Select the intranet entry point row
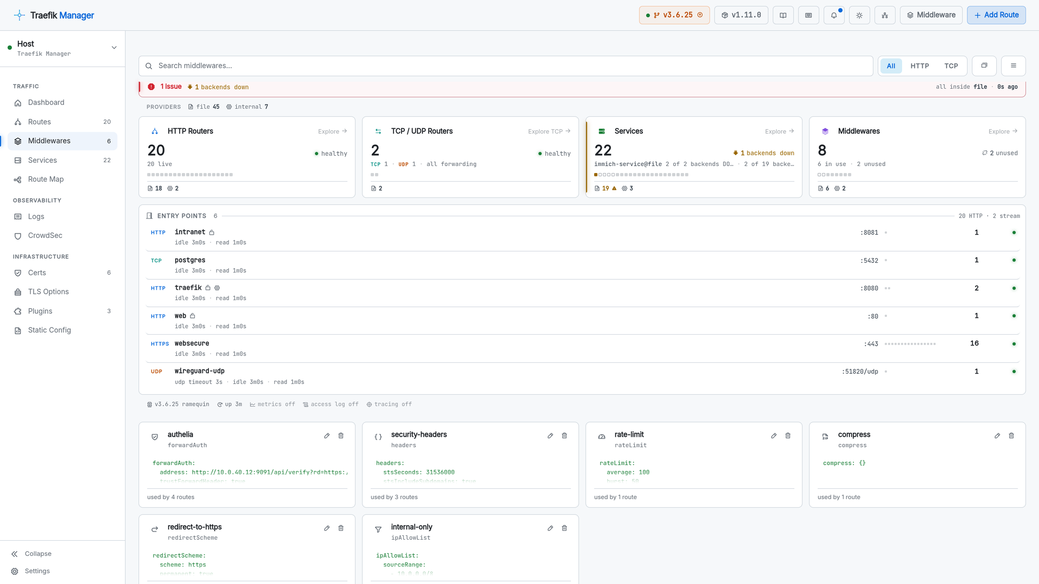The height and width of the screenshot is (584, 1039). (x=582, y=237)
